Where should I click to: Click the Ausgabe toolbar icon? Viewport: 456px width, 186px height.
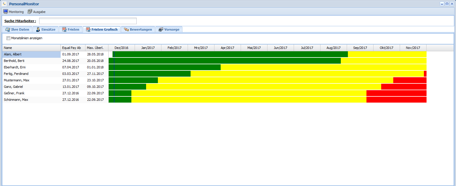(x=30, y=12)
